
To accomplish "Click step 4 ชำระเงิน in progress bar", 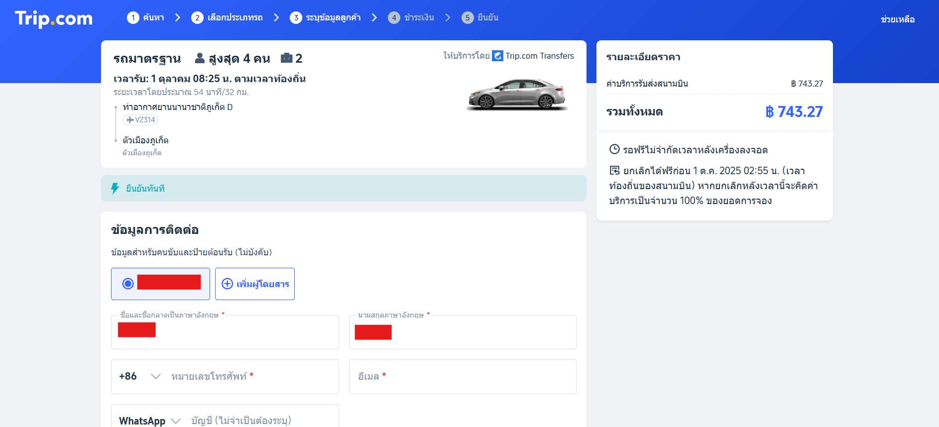I will [x=411, y=18].
